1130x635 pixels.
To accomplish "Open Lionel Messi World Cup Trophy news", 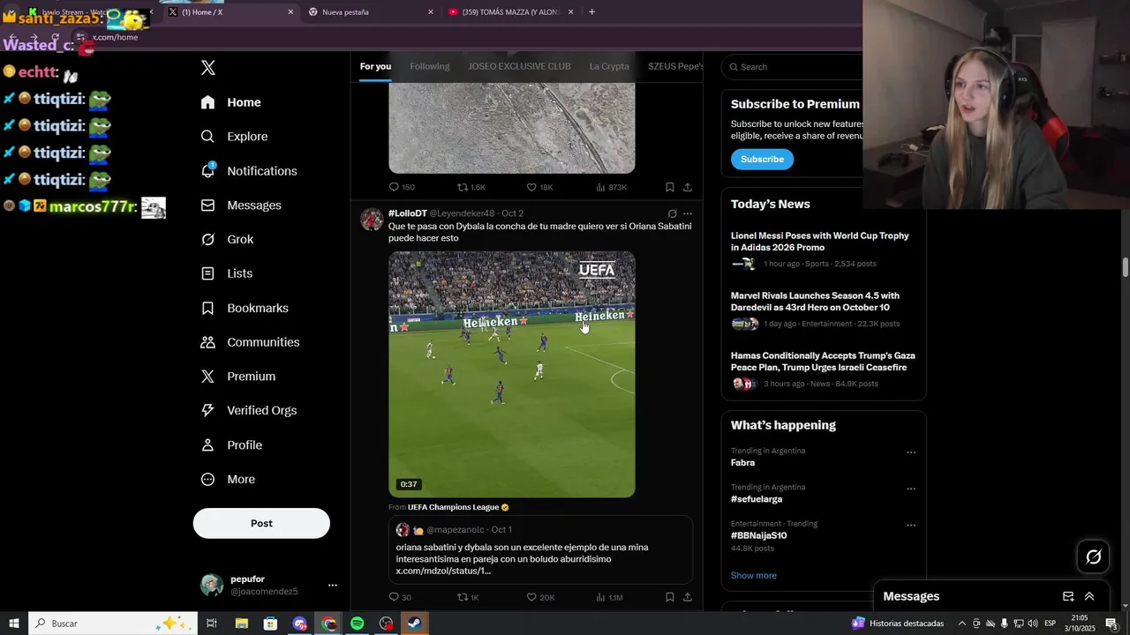I will [823, 250].
